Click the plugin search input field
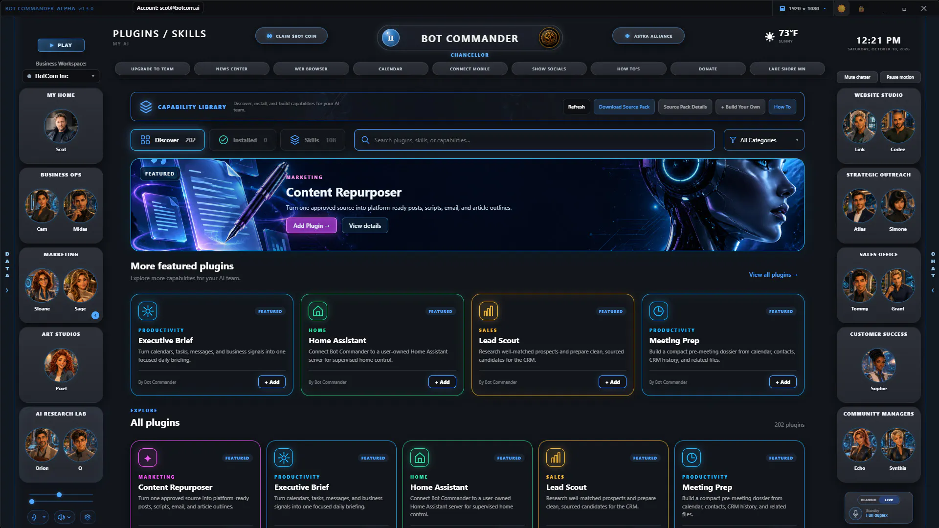 pyautogui.click(x=534, y=140)
